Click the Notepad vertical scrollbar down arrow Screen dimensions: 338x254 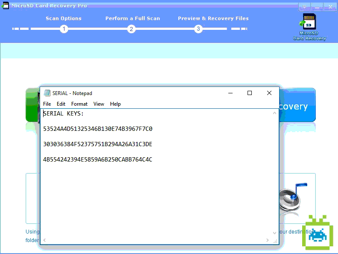click(x=275, y=233)
